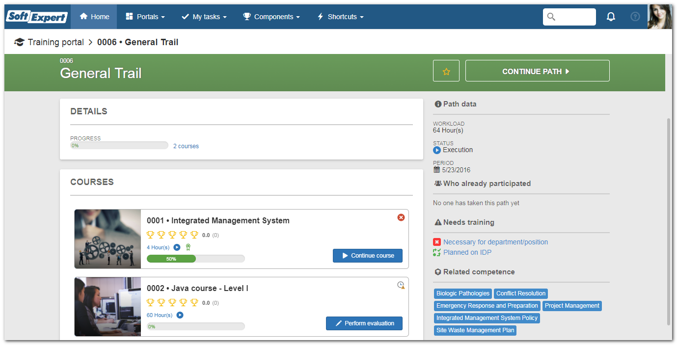Go to the Home tab
The image size is (677, 345).
point(94,17)
